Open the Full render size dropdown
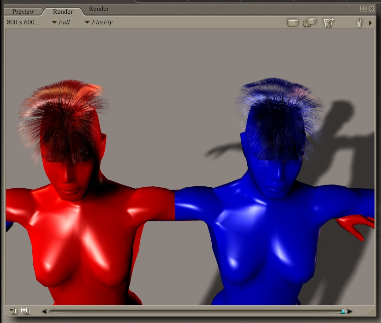381x323 pixels. (64, 22)
